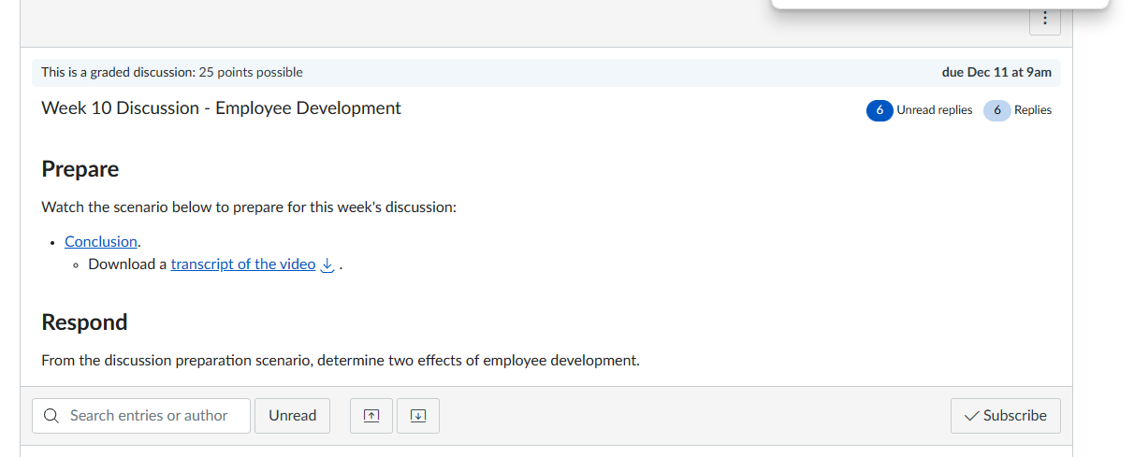Open the Conclusion scenario link
Screen dimensions: 1134x457
[101, 241]
